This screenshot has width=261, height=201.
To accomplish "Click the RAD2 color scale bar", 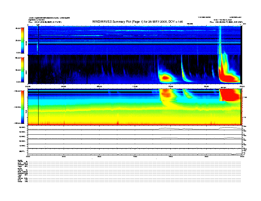I will click(x=22, y=41).
